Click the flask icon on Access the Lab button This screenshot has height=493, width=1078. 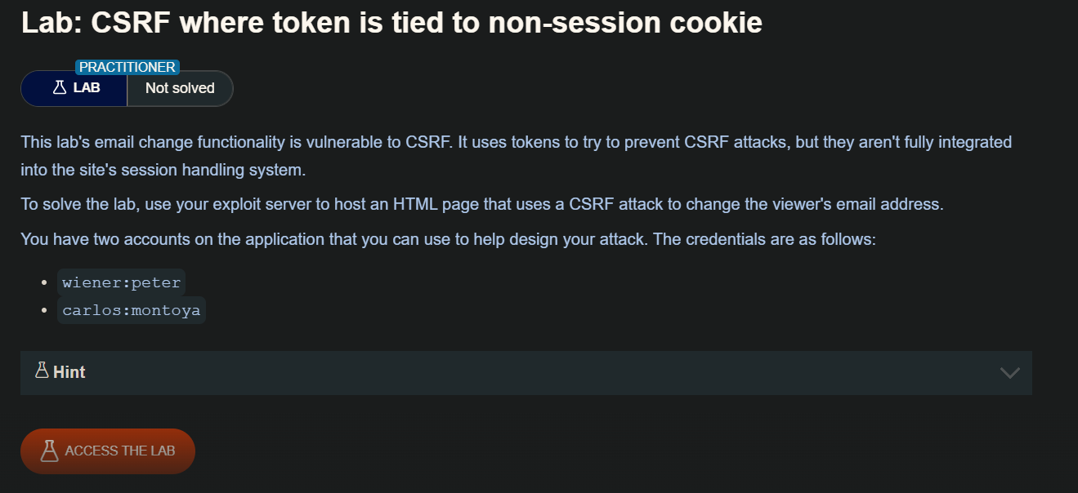pyautogui.click(x=50, y=451)
